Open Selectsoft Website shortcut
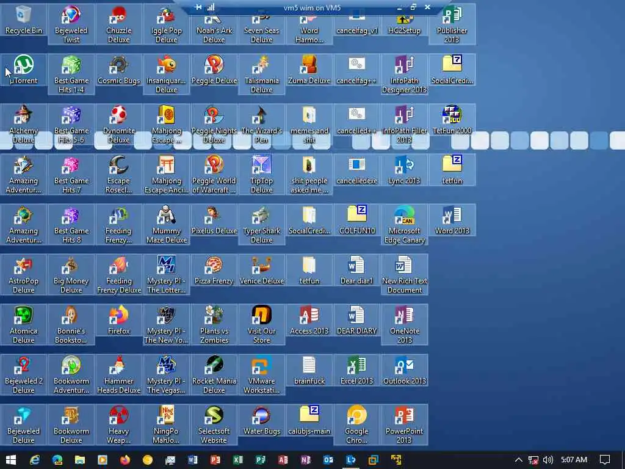This screenshot has height=469, width=625. (214, 424)
